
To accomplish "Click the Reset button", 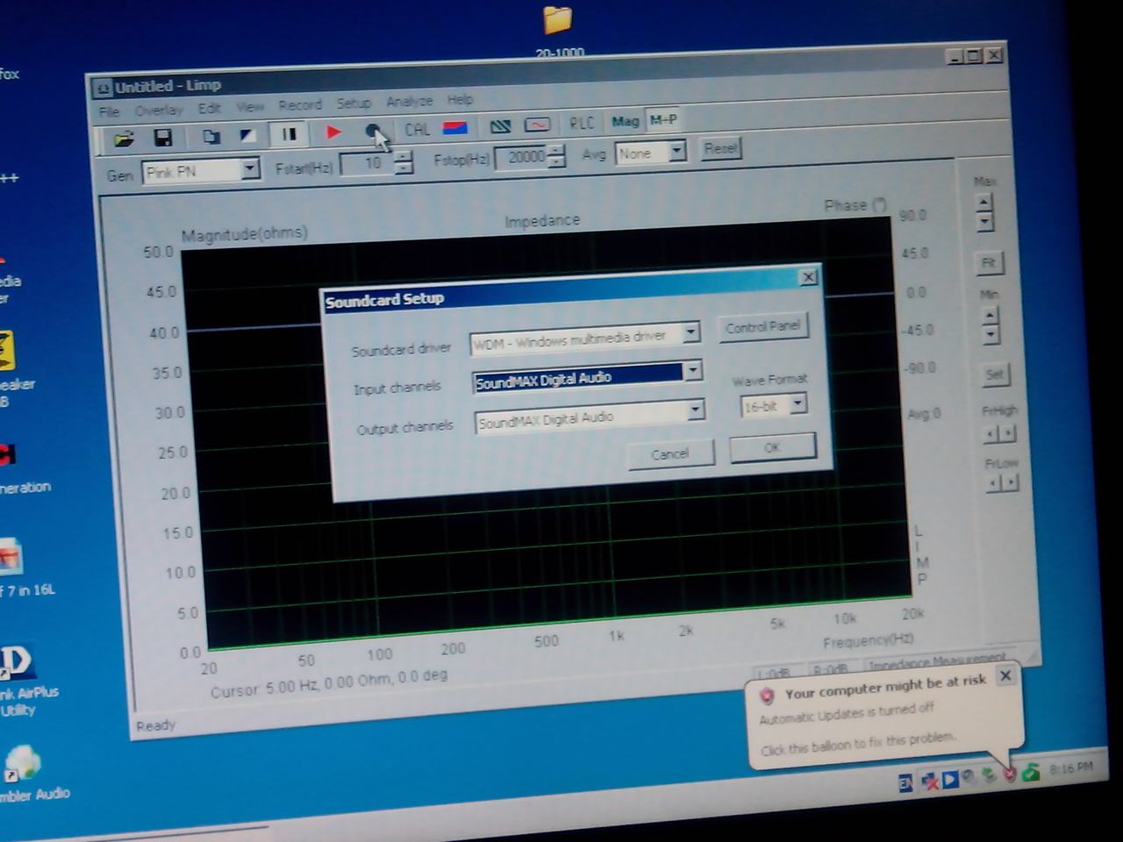I will point(720,149).
